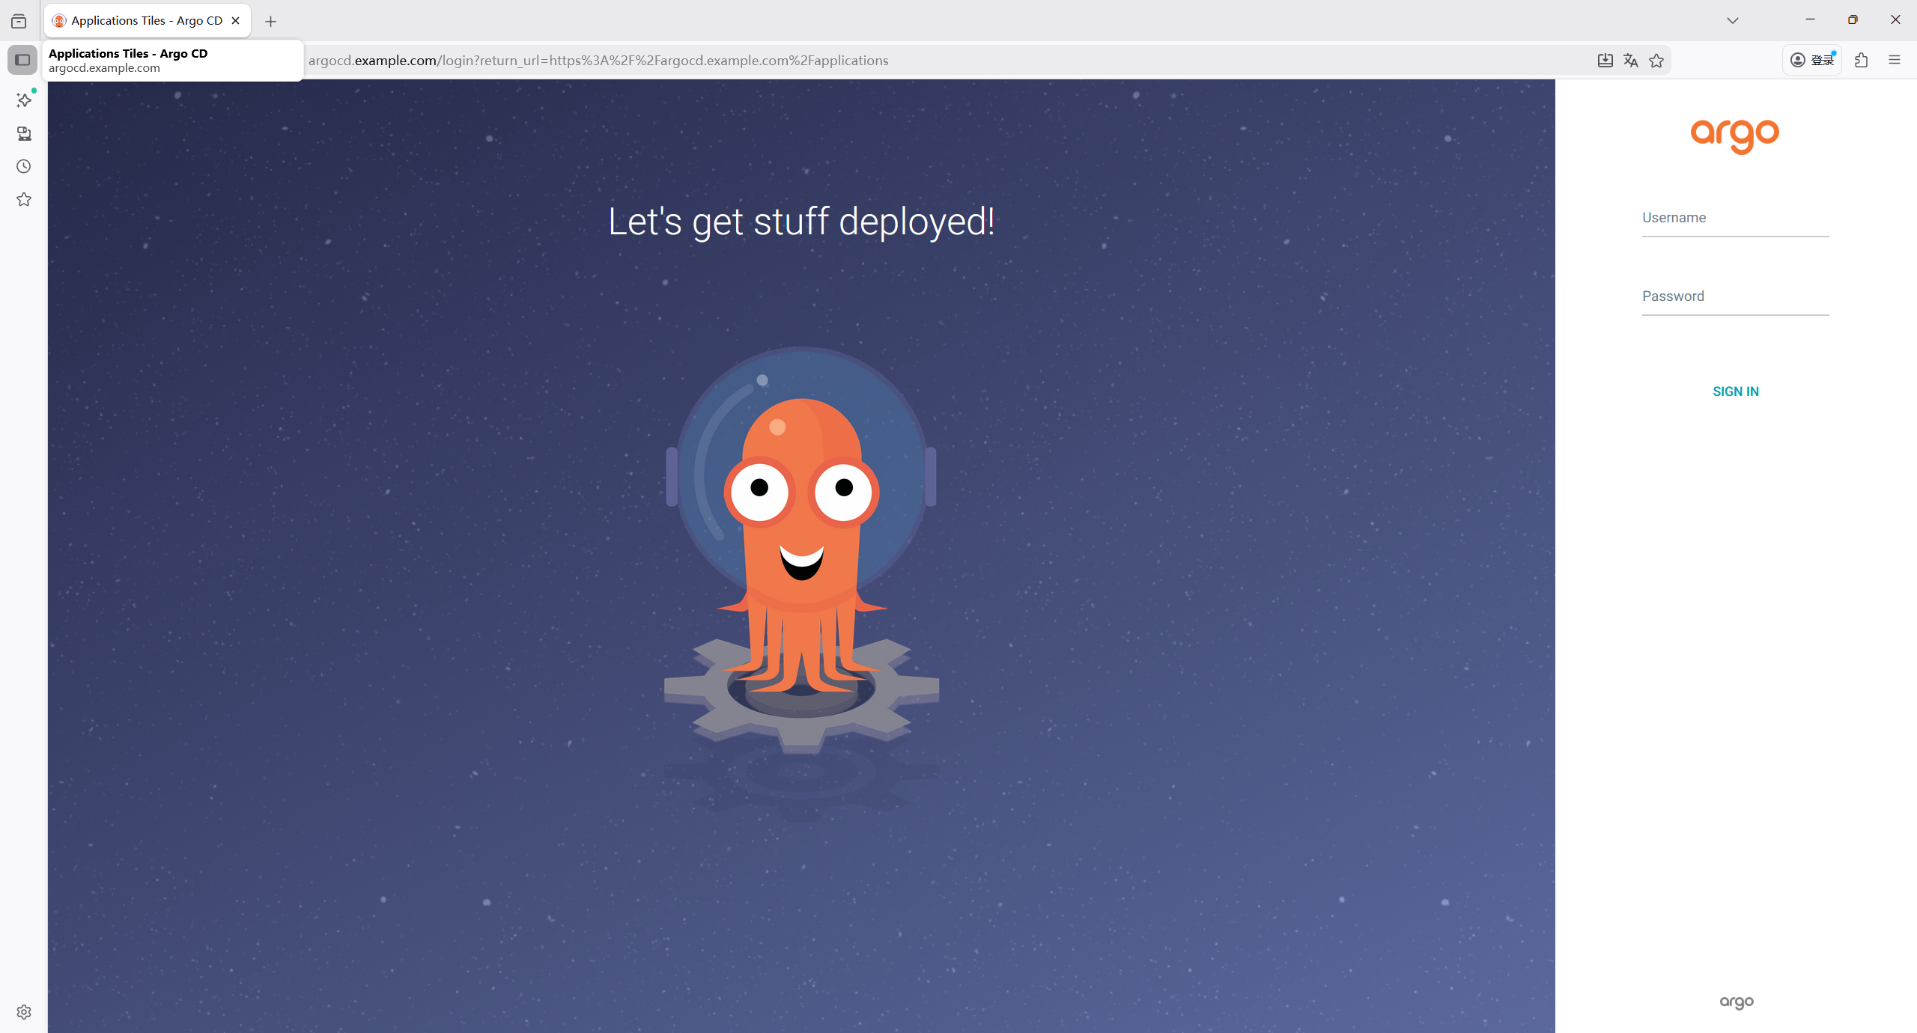Open the history clock sidebar icon
This screenshot has width=1917, height=1033.
(24, 166)
